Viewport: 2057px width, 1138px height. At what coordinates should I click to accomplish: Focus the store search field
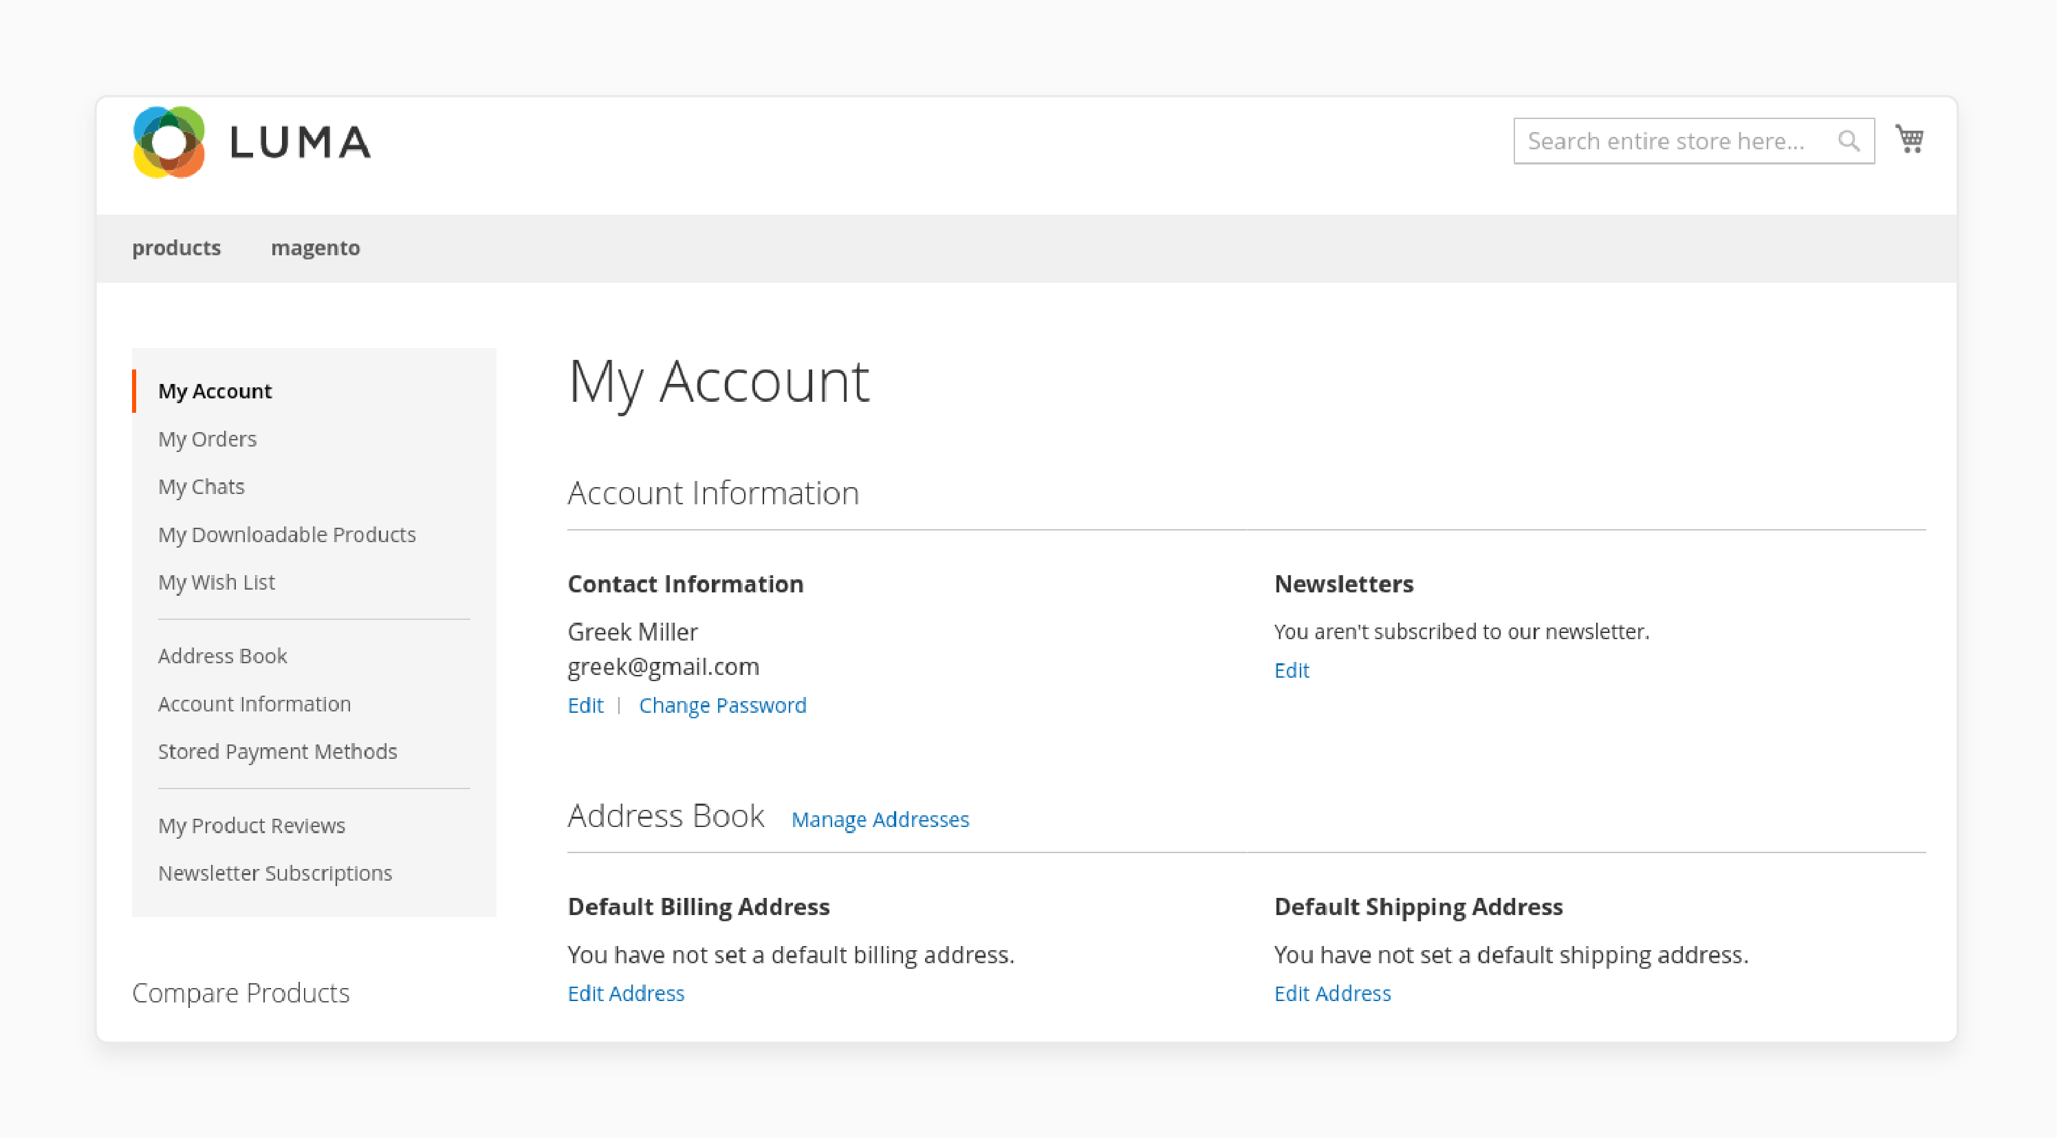pyautogui.click(x=1694, y=141)
